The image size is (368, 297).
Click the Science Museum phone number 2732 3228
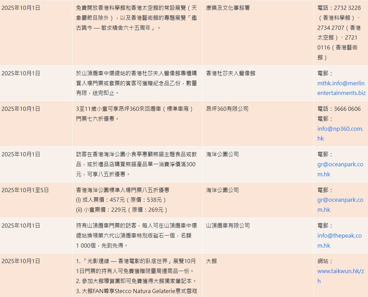point(347,8)
